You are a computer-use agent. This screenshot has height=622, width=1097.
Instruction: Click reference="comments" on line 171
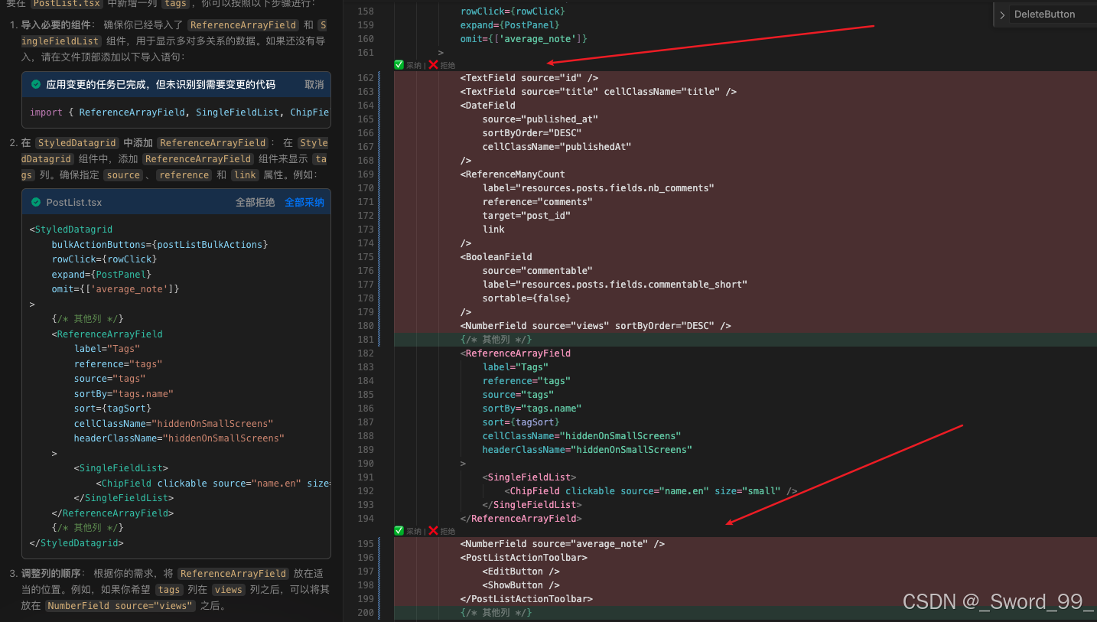(x=538, y=202)
